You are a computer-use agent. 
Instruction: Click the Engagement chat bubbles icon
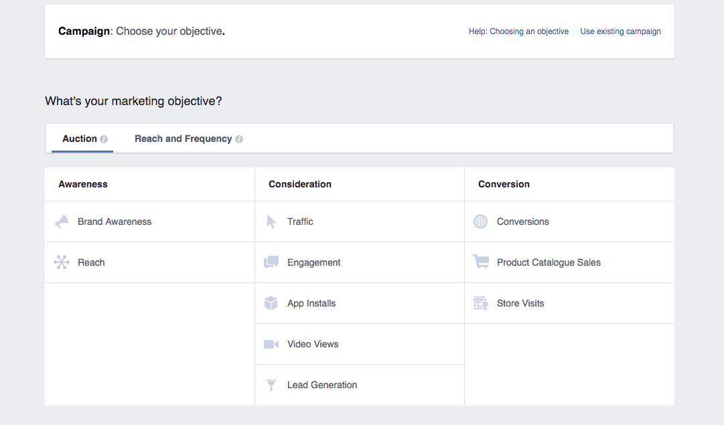[x=271, y=262]
